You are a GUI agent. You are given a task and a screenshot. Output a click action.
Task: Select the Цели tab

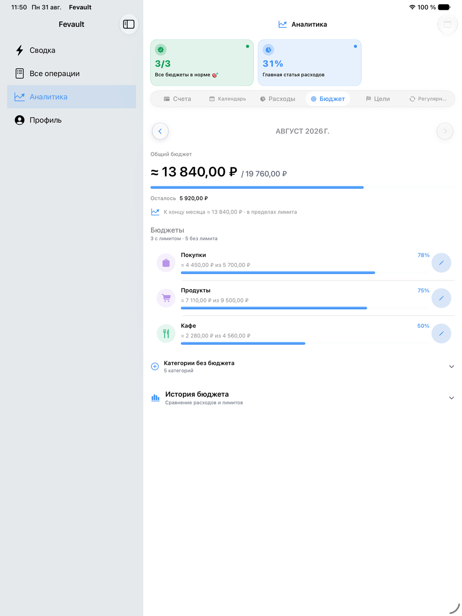coord(378,99)
